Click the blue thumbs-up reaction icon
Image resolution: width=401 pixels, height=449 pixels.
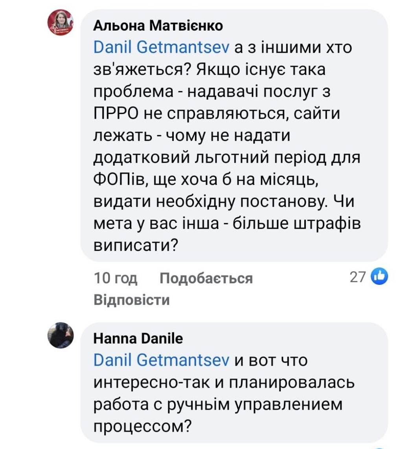pyautogui.click(x=380, y=277)
